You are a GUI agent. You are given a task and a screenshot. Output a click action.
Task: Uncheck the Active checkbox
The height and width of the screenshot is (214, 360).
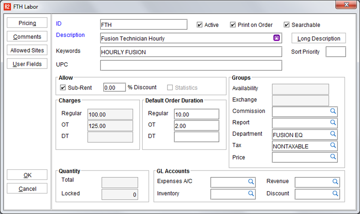point(200,25)
